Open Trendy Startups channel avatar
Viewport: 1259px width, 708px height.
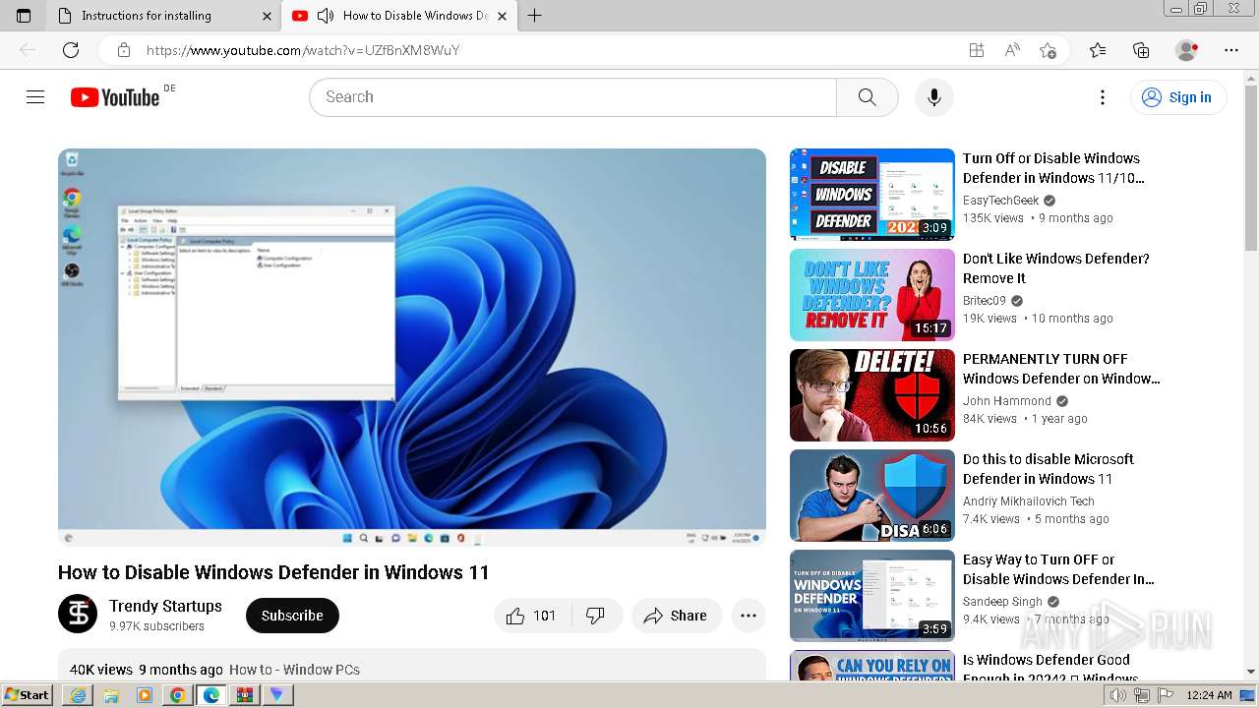(78, 614)
